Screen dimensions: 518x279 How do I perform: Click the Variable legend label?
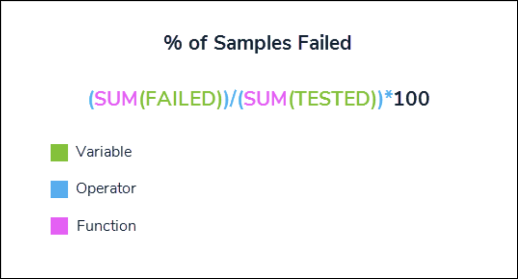point(103,152)
